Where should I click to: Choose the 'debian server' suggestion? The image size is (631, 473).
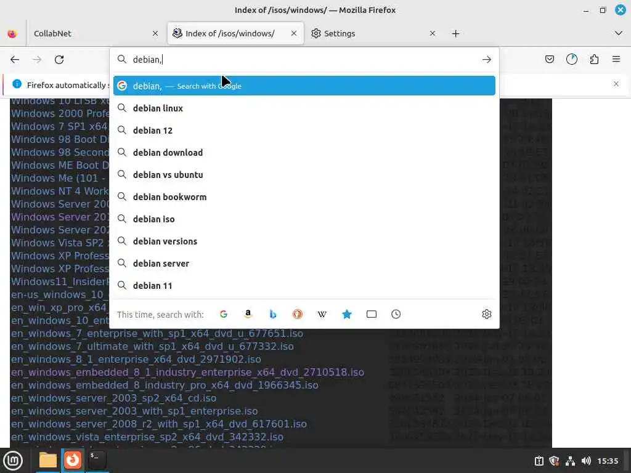304,263
